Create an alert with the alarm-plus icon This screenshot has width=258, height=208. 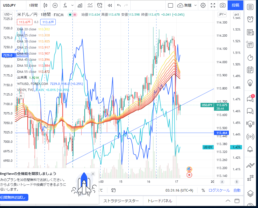[x=100, y=5]
